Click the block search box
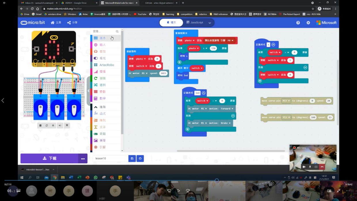 coord(106,31)
